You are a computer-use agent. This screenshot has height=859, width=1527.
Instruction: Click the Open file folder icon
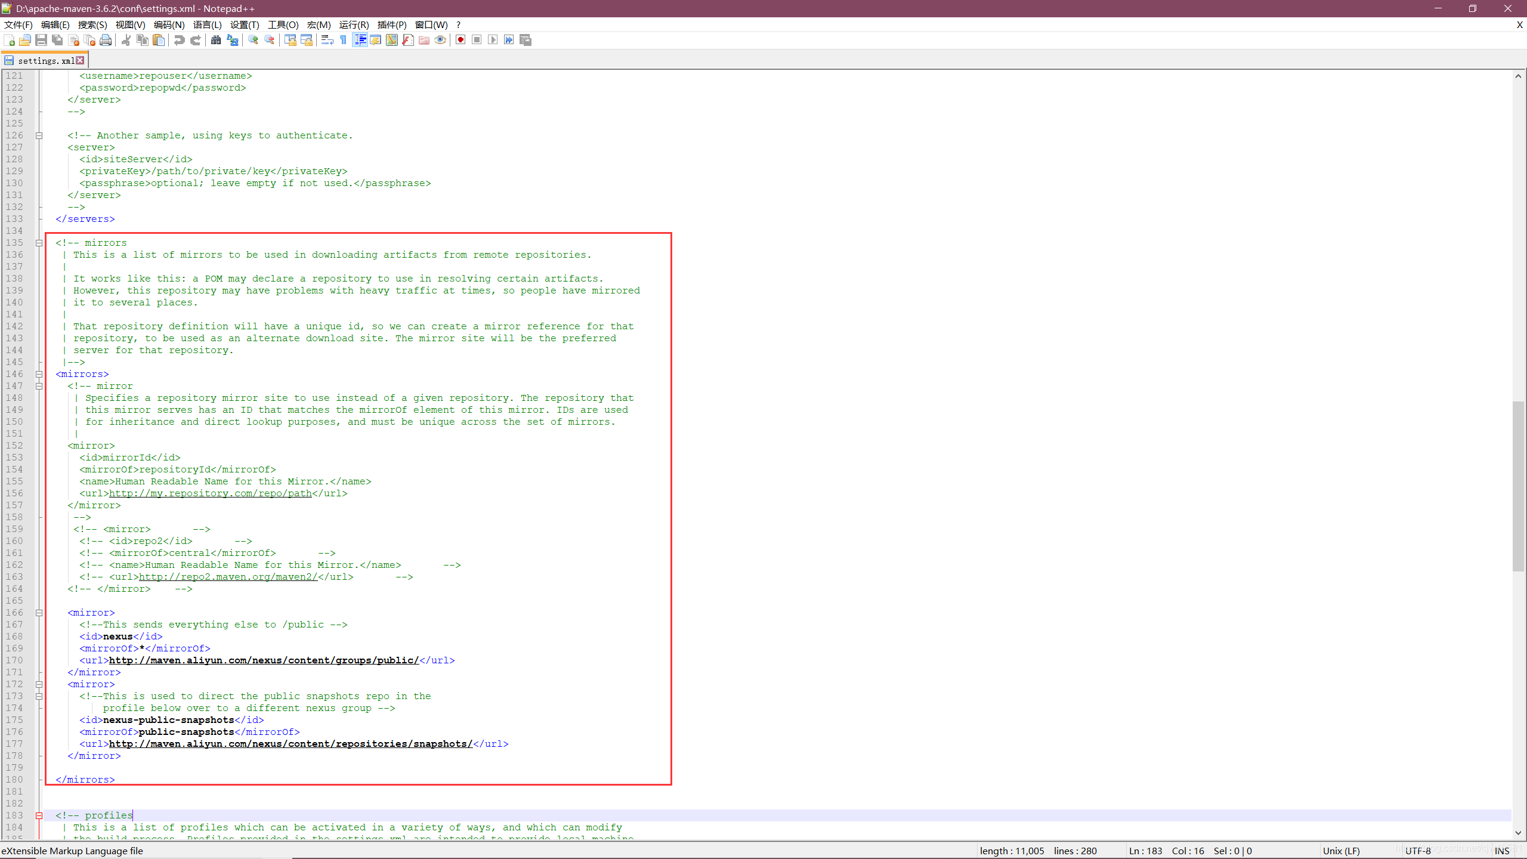25,40
